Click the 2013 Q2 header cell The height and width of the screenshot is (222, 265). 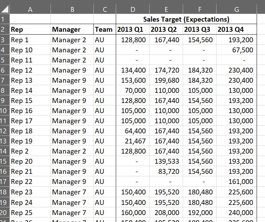point(166,29)
